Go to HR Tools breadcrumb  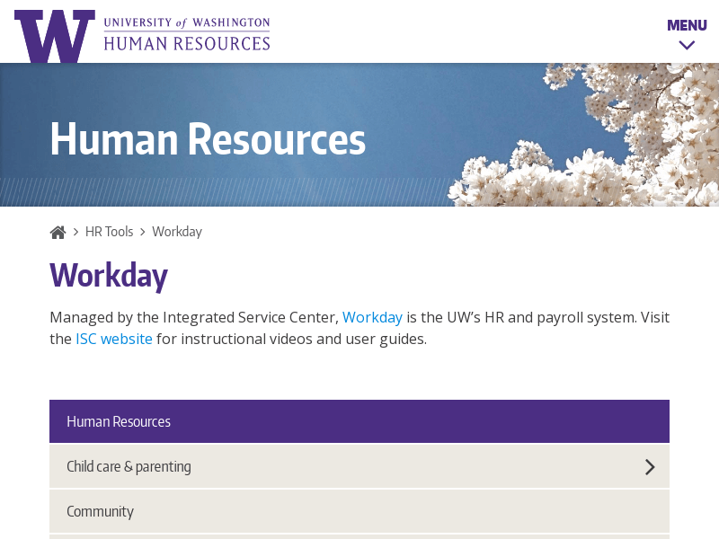click(109, 232)
